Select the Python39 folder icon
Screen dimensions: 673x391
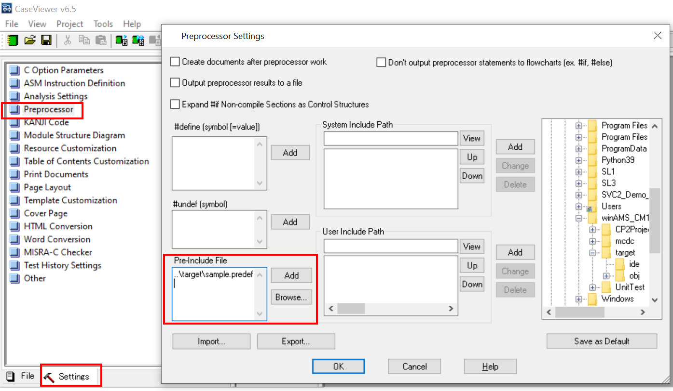pyautogui.click(x=592, y=160)
